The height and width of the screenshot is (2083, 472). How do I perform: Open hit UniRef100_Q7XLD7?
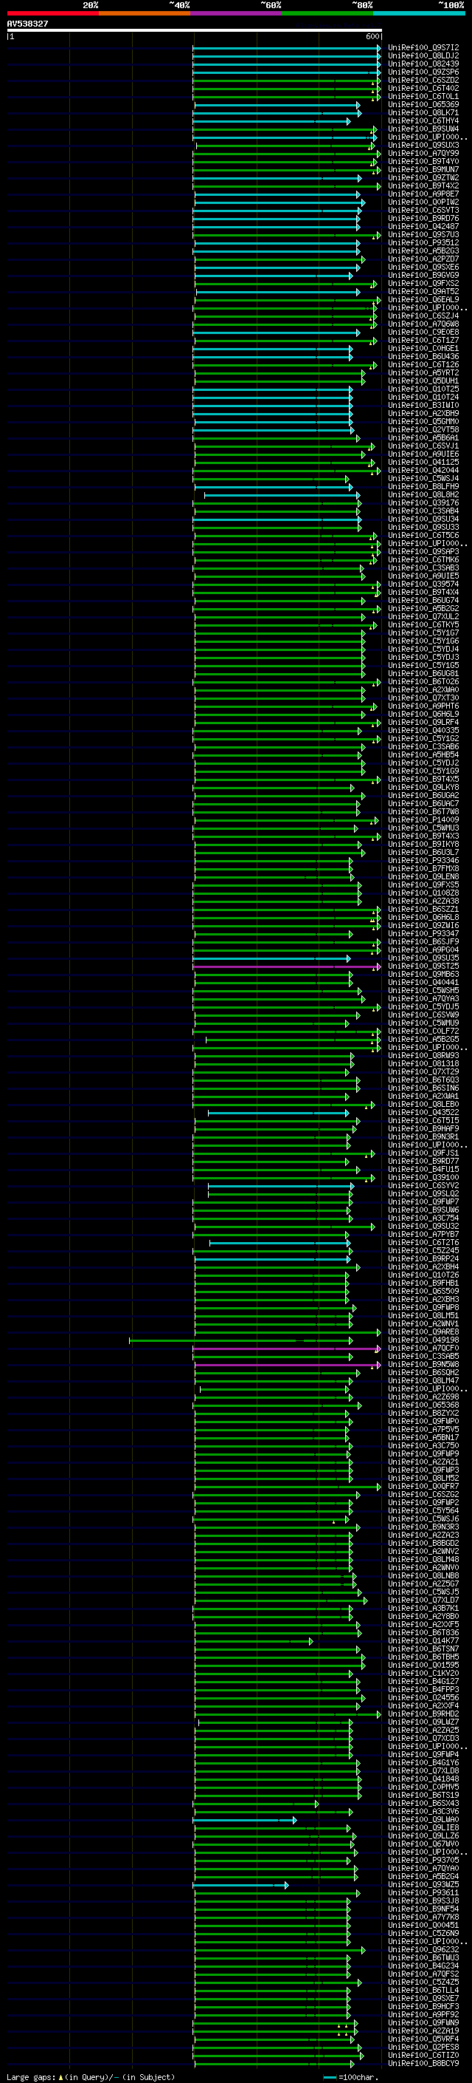[x=423, y=1600]
